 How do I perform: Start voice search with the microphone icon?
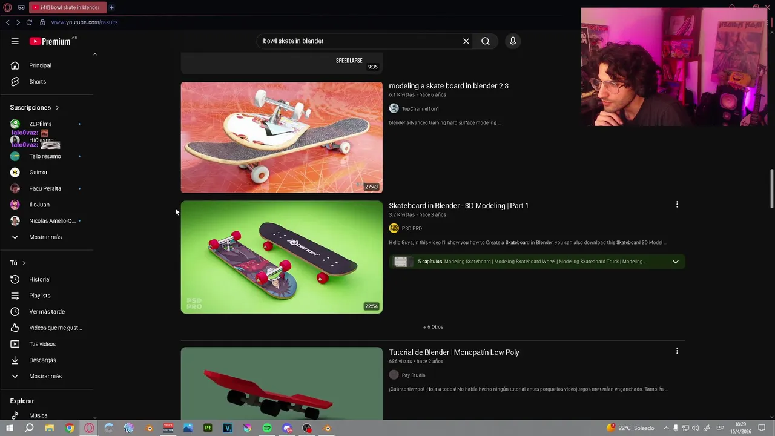tap(513, 41)
